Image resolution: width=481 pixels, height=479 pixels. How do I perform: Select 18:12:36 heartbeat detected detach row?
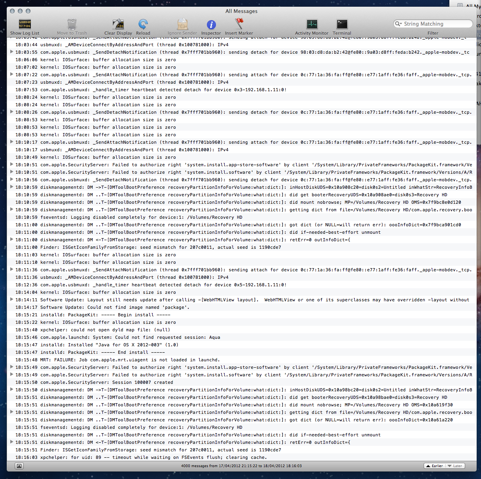tap(242, 285)
